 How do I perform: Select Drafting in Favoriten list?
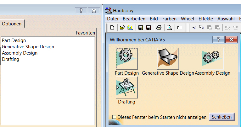coord(11,59)
